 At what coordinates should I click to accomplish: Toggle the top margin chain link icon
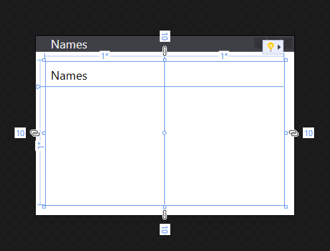coord(164,50)
